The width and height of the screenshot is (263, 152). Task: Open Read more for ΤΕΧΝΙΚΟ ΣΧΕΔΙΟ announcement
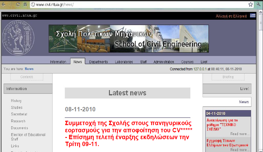coord(240,134)
